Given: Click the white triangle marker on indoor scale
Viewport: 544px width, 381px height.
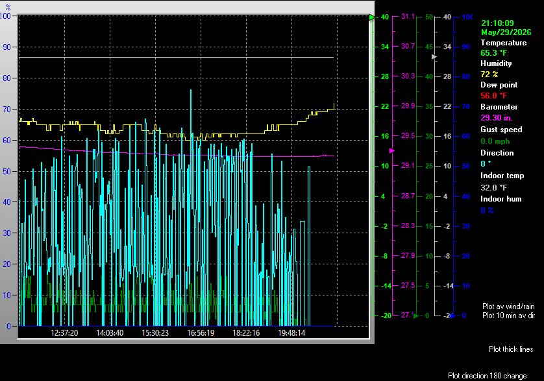Looking at the screenshot, I should (434, 57).
